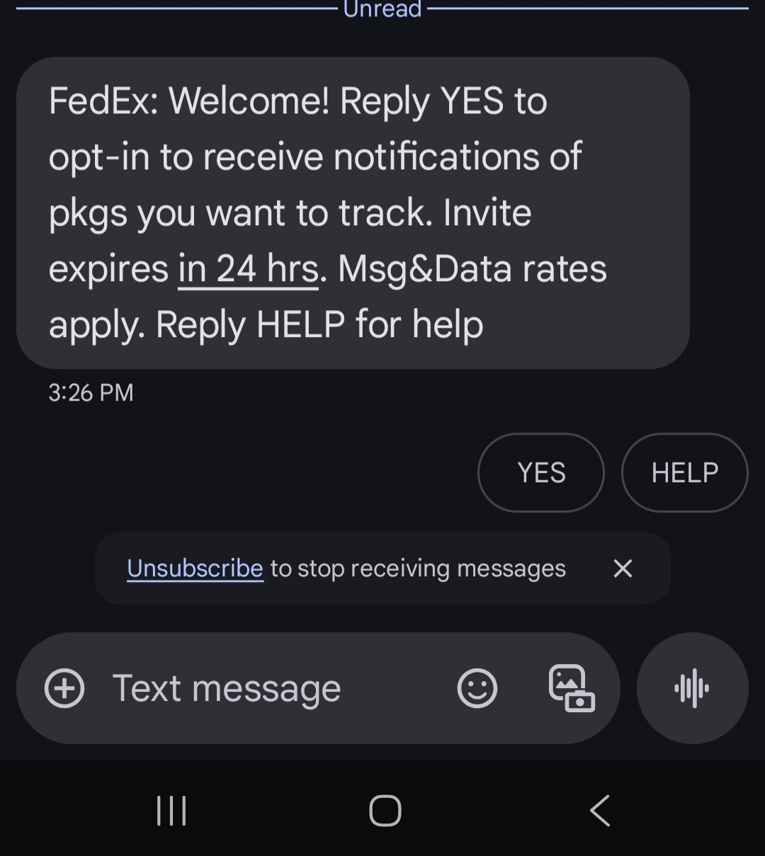The image size is (765, 856).
Task: Tap "Msg&Data rates" text in the message
Action: tap(472, 269)
